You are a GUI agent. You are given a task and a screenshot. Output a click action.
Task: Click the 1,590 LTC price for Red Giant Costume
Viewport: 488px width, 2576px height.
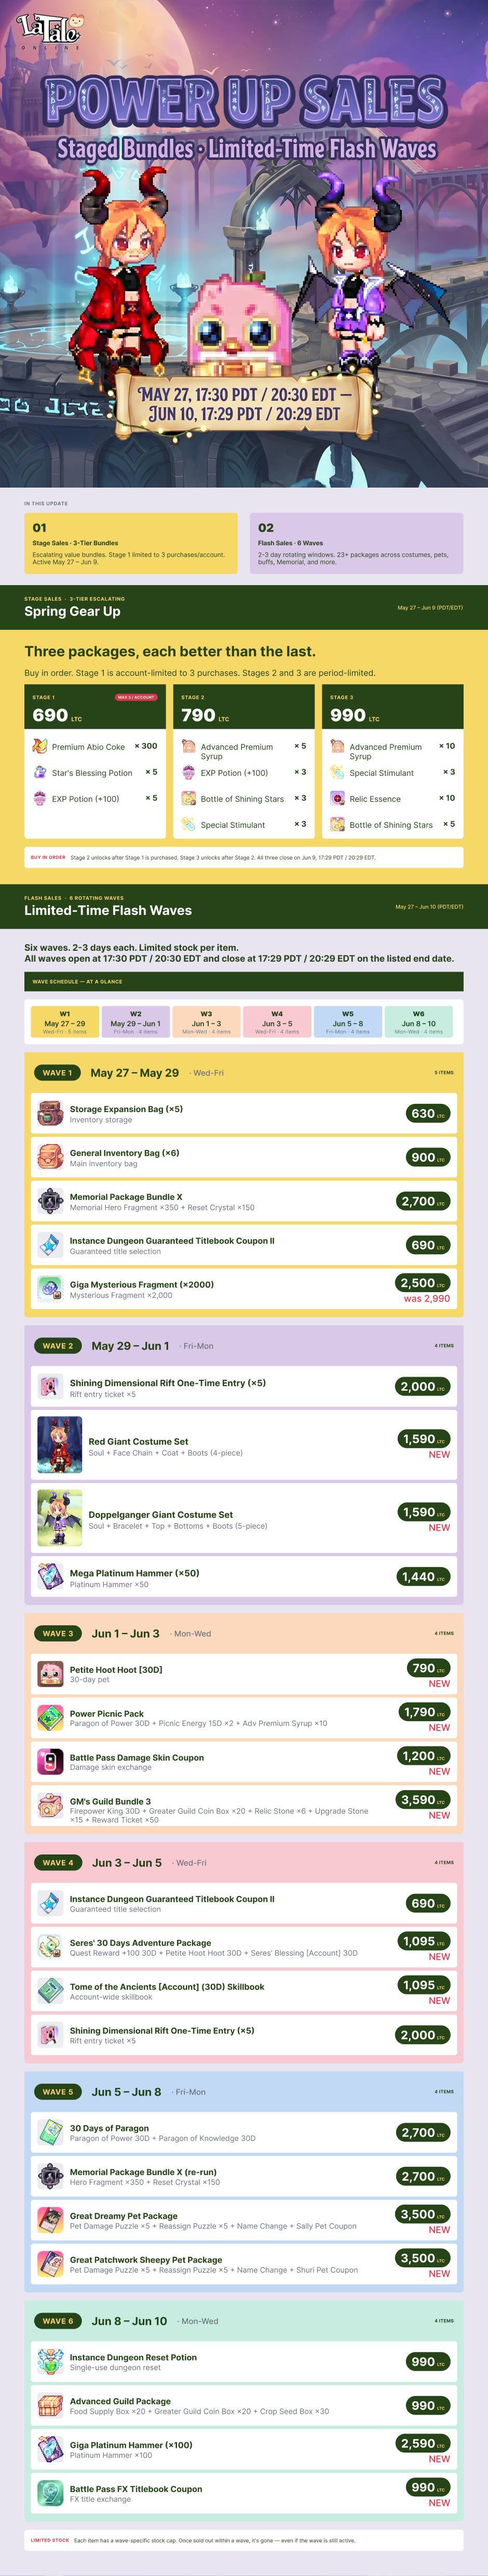423,1439
